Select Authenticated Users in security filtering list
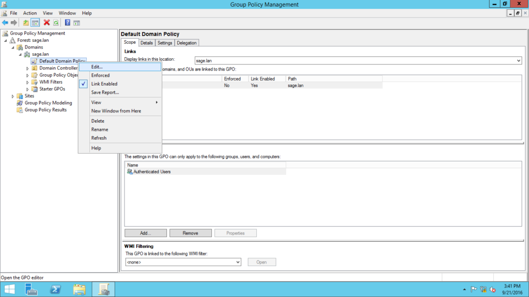This screenshot has width=529, height=297. tap(205, 172)
